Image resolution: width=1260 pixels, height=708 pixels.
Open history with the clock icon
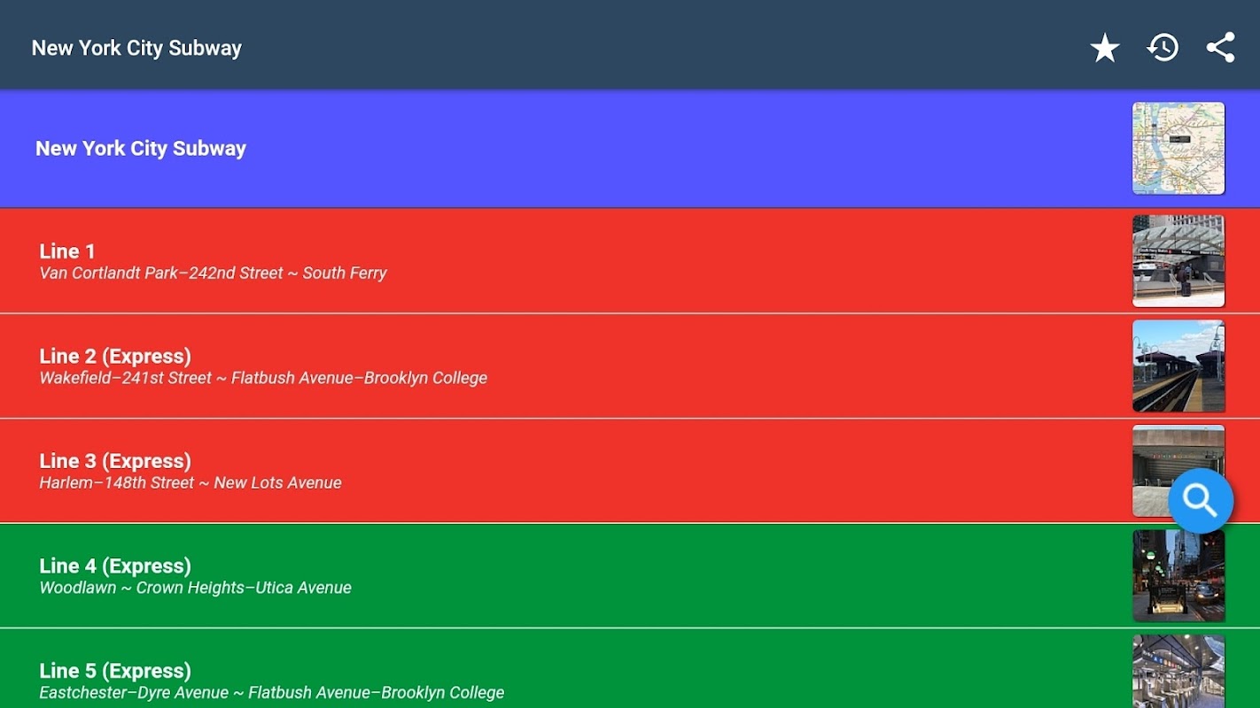(1163, 48)
